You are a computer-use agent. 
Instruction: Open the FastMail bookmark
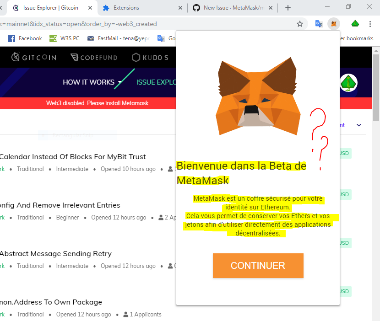click(x=119, y=38)
